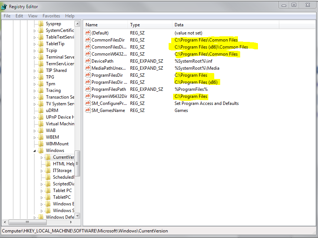Sort values by the Data column header
This screenshot has height=238, width=318.
coord(225,25)
